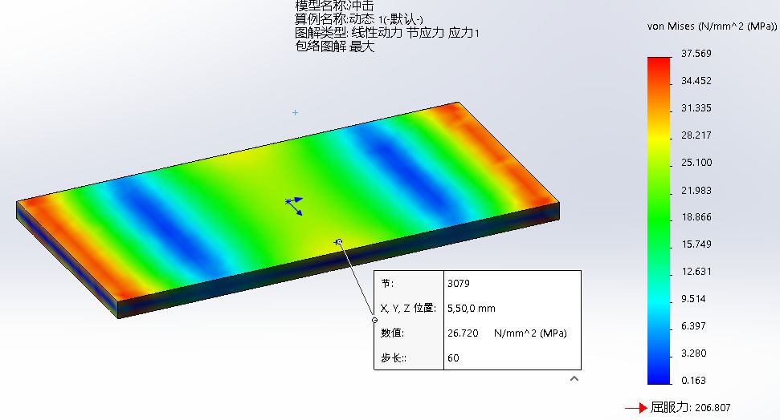Screen dimensions: 780x420
Task: Click the plot type line 线性动力
Action: coord(386,33)
